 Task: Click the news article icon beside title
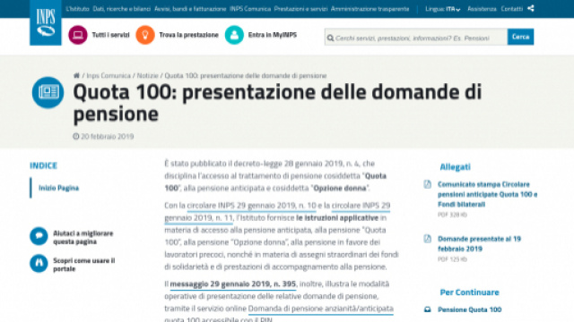pyautogui.click(x=48, y=92)
